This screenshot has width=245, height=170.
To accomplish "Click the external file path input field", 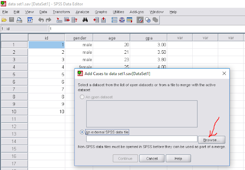I will coord(142,139).
